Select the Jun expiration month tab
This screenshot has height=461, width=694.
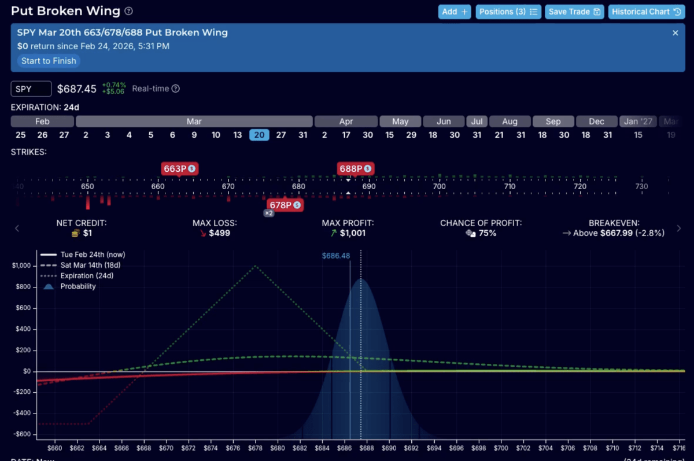(x=444, y=121)
